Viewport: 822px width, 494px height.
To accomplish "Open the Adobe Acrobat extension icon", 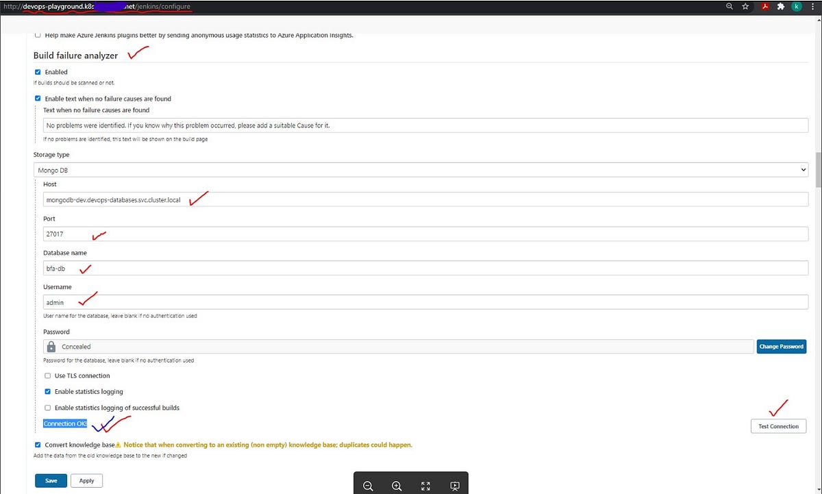I will 766,7.
